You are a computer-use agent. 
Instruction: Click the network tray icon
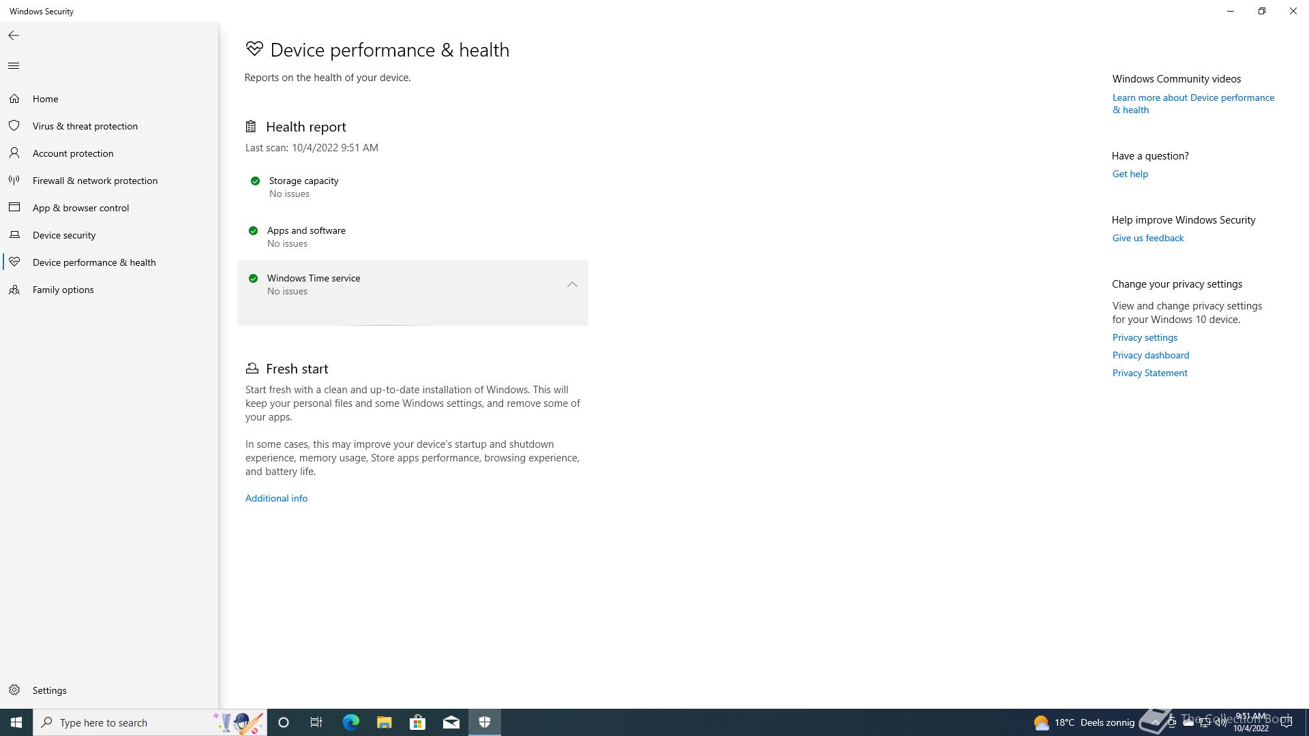(1205, 723)
